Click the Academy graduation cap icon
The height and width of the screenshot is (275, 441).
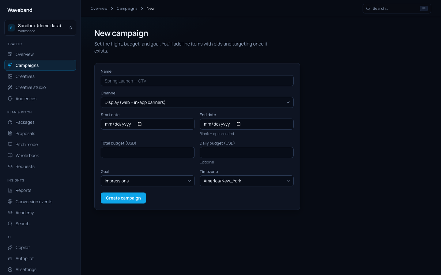pos(10,212)
